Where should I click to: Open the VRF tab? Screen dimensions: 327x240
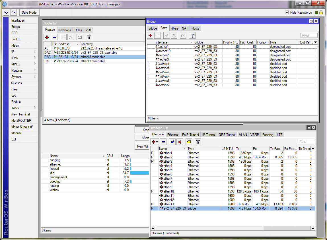point(89,30)
